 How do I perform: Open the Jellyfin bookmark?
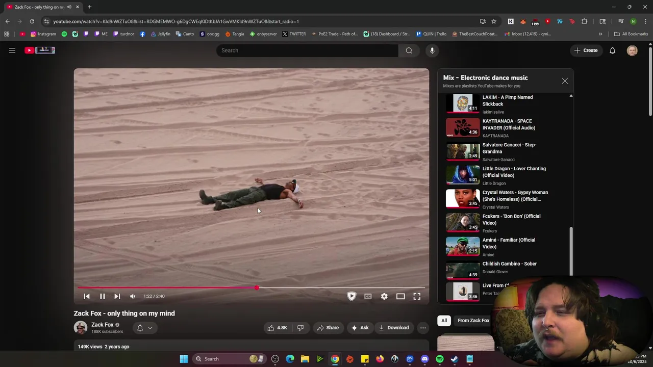[x=160, y=34]
